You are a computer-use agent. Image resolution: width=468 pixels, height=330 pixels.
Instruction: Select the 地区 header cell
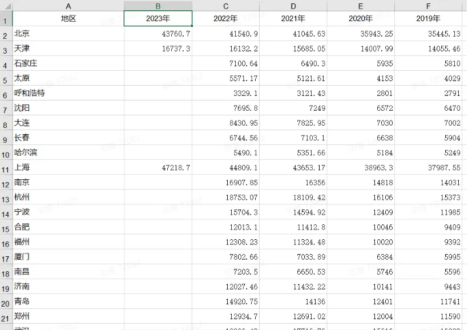pos(68,18)
